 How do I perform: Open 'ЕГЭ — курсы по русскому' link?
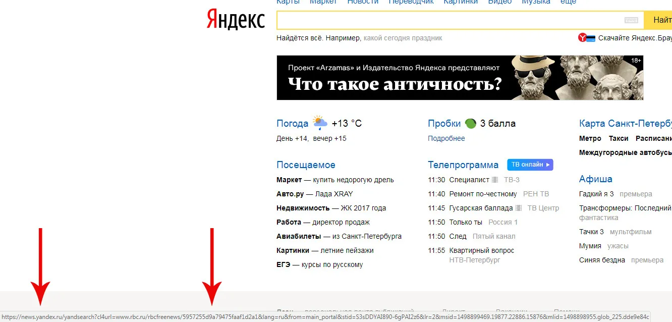(320, 264)
